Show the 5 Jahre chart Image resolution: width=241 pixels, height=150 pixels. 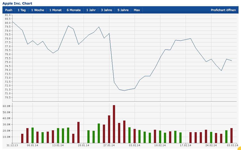pos(123,10)
